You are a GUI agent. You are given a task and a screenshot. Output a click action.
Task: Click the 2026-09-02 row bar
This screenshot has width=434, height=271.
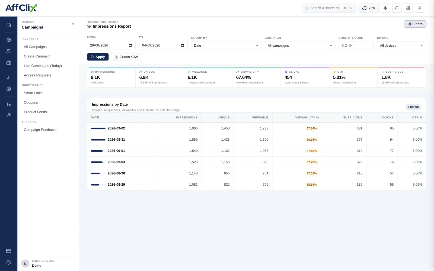98,128
